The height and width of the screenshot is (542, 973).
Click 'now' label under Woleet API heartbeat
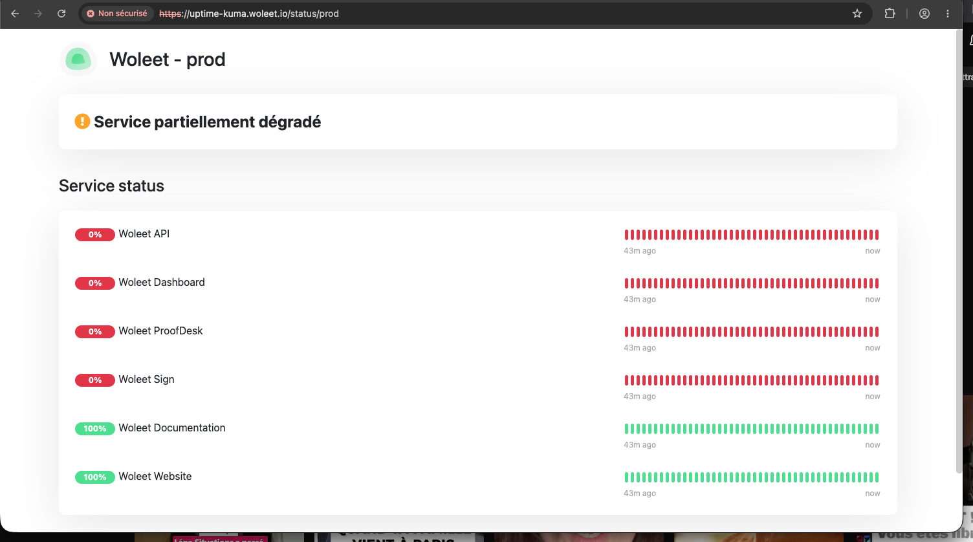[x=873, y=251]
